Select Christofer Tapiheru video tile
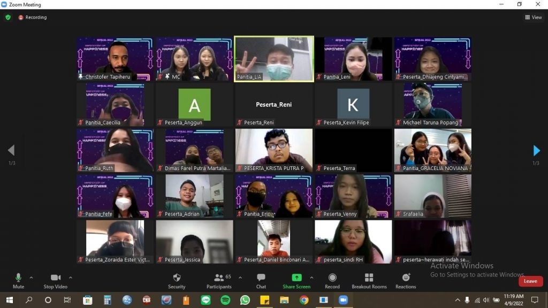The height and width of the screenshot is (308, 548). coord(115,59)
